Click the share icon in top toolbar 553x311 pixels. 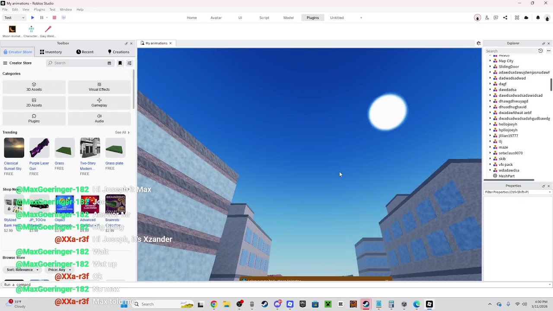click(505, 18)
